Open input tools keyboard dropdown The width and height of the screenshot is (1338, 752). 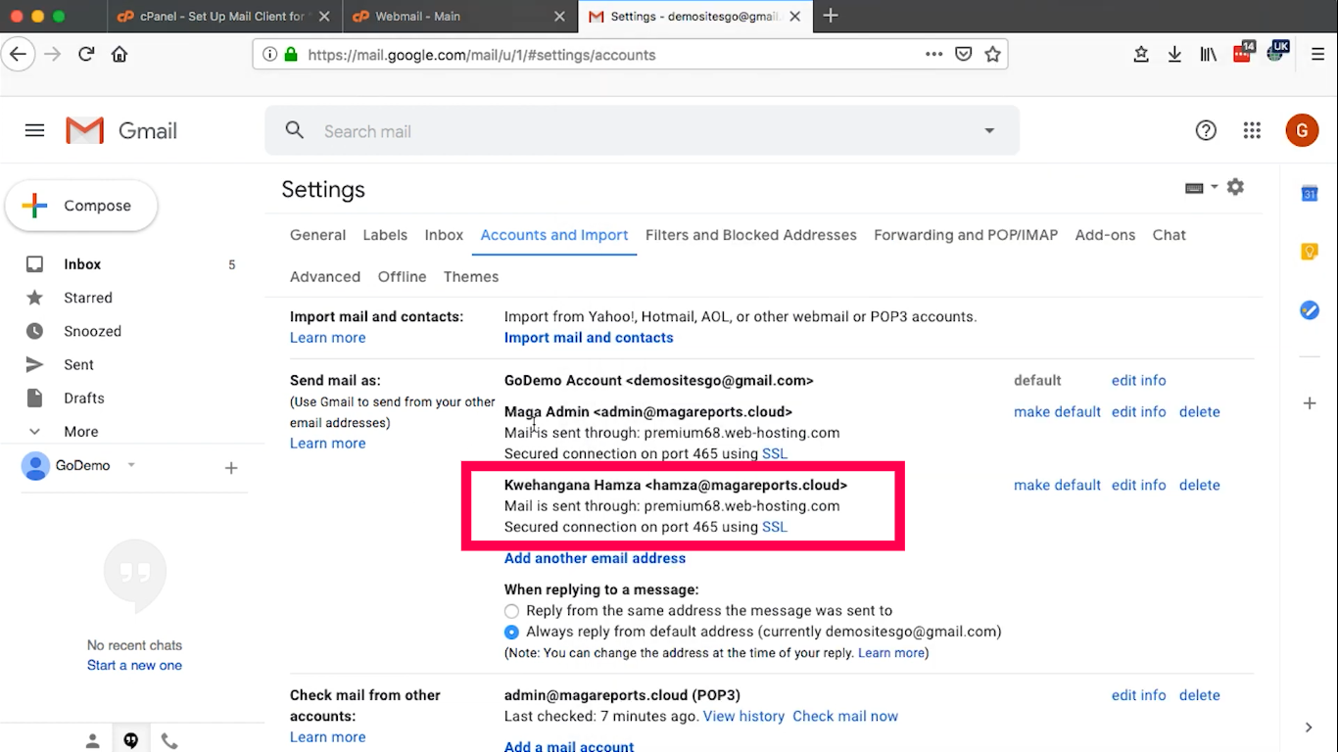click(x=1201, y=187)
